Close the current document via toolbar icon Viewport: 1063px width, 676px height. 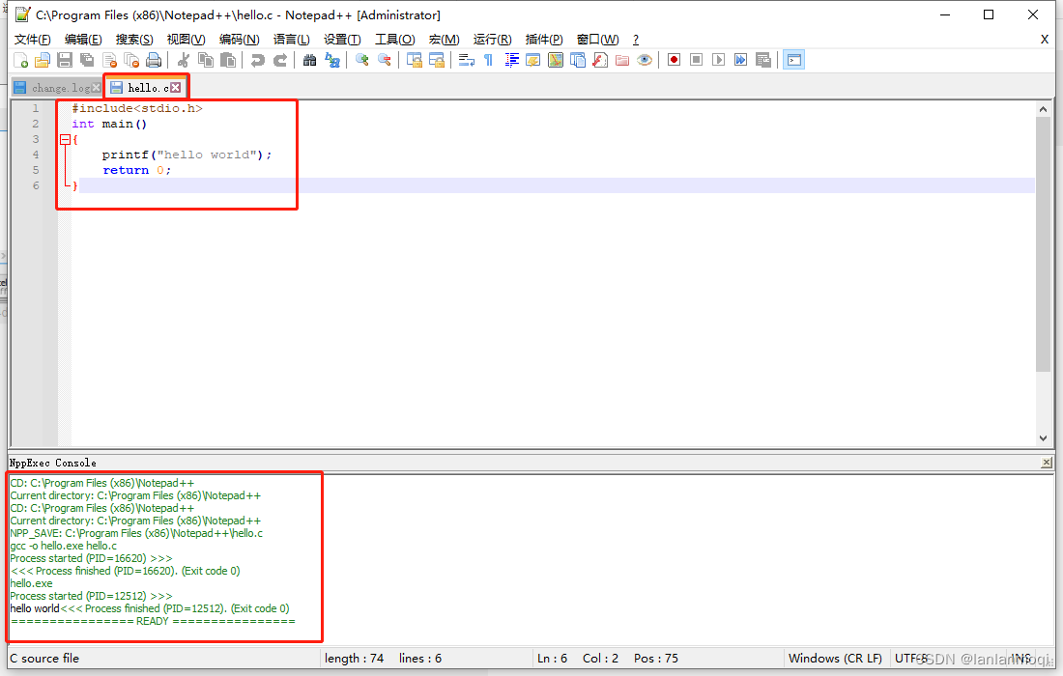[110, 60]
